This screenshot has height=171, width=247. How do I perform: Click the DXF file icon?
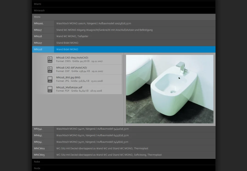click(x=50, y=69)
